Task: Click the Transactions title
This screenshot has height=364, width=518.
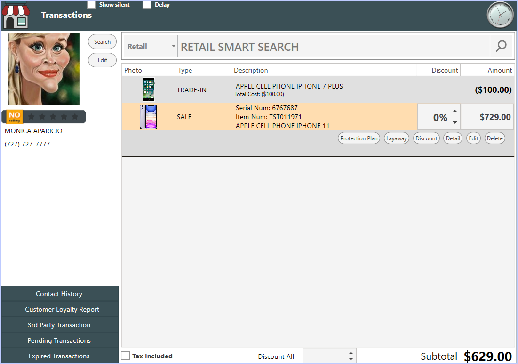Action: coord(66,15)
